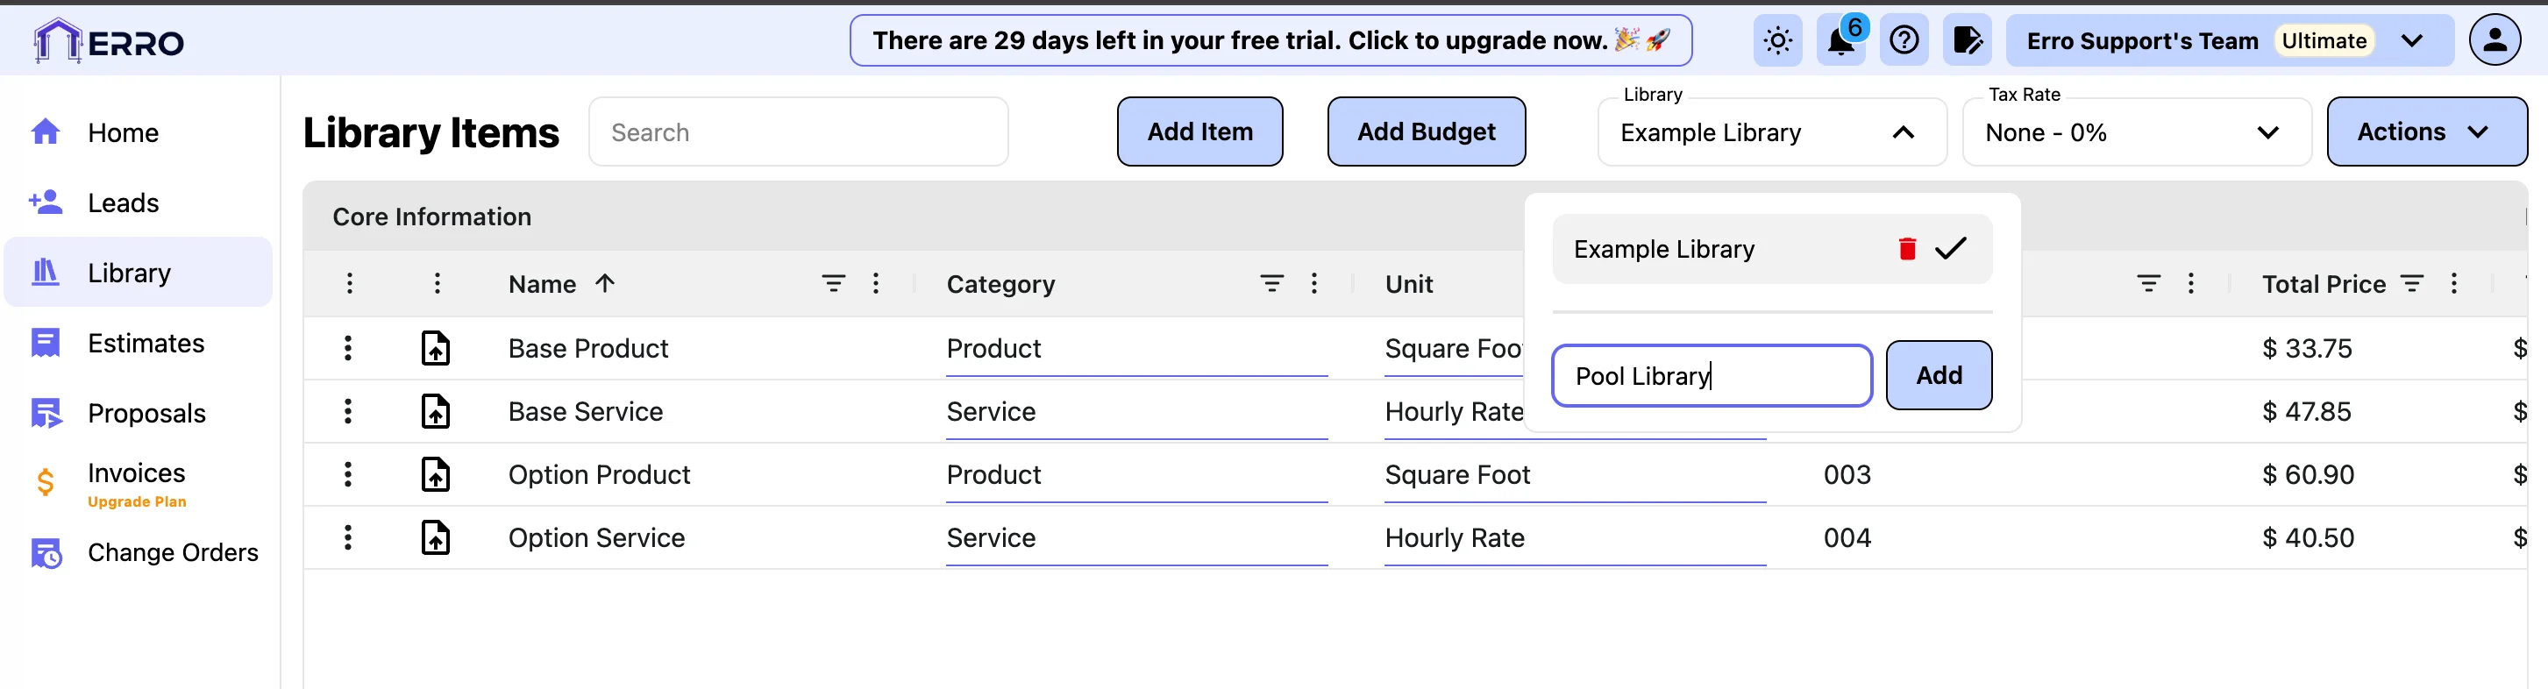Click the Search input field
This screenshot has height=689, width=2548.
pos(797,132)
